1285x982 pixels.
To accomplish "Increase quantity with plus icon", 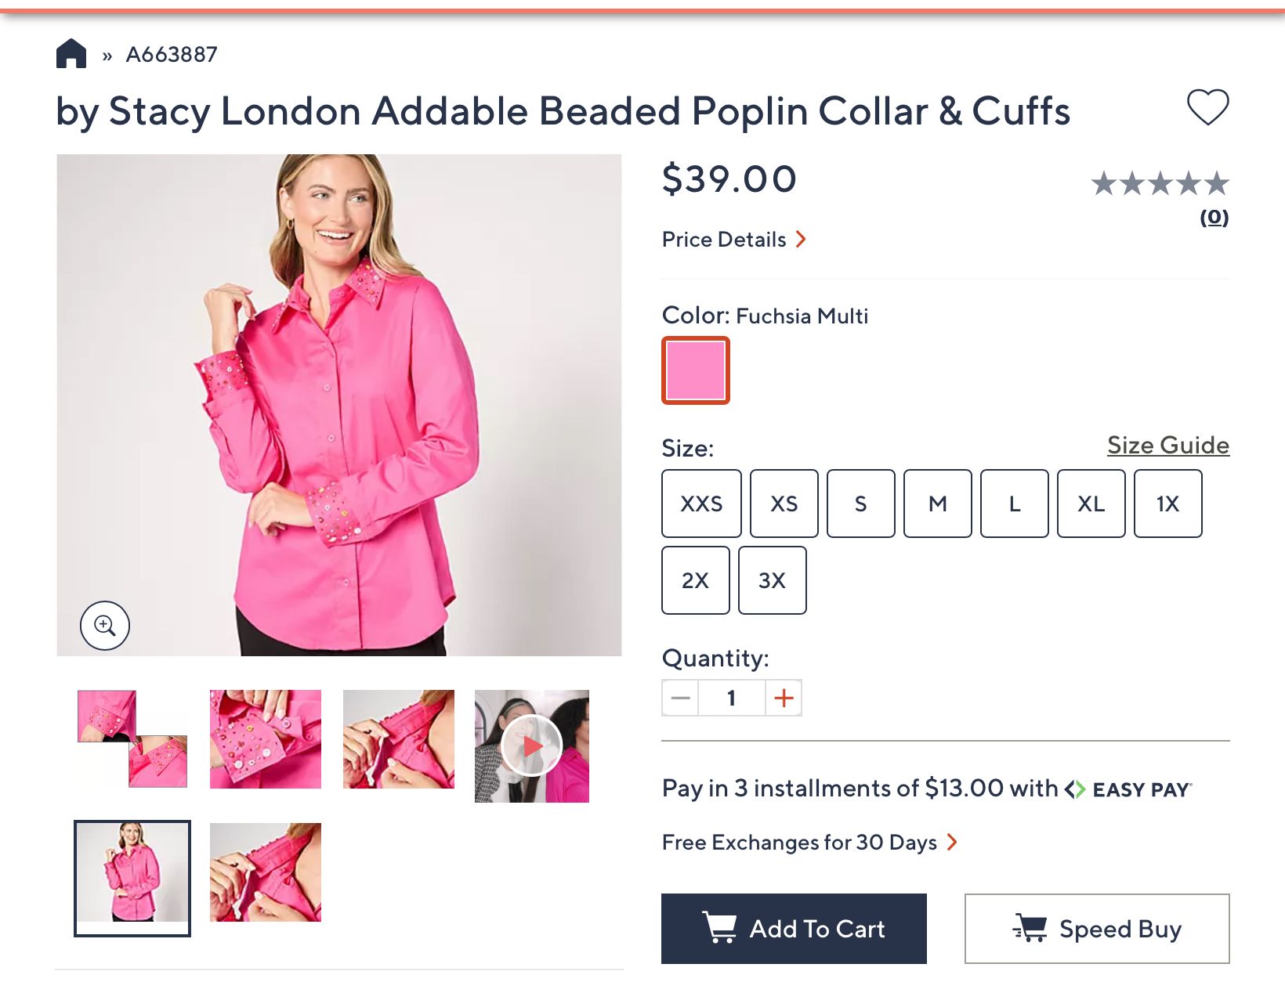I will tap(784, 698).
